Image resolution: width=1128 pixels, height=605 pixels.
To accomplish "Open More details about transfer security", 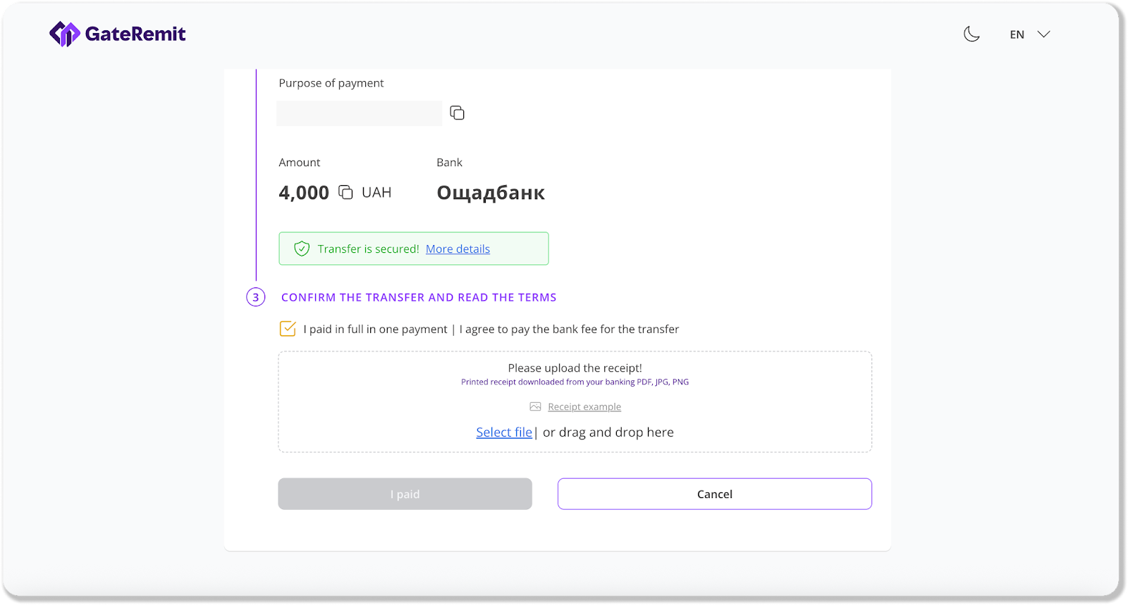I will 458,249.
